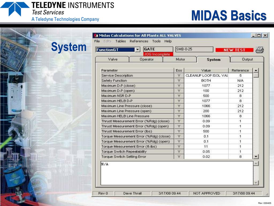Click the value 100 for Maximum D-P (open)
The image size is (274, 206).
[x=206, y=91]
